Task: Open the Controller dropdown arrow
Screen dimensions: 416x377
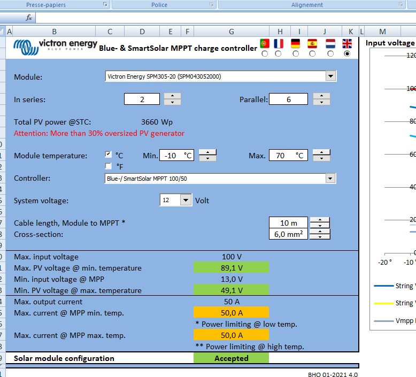Action: (330, 178)
